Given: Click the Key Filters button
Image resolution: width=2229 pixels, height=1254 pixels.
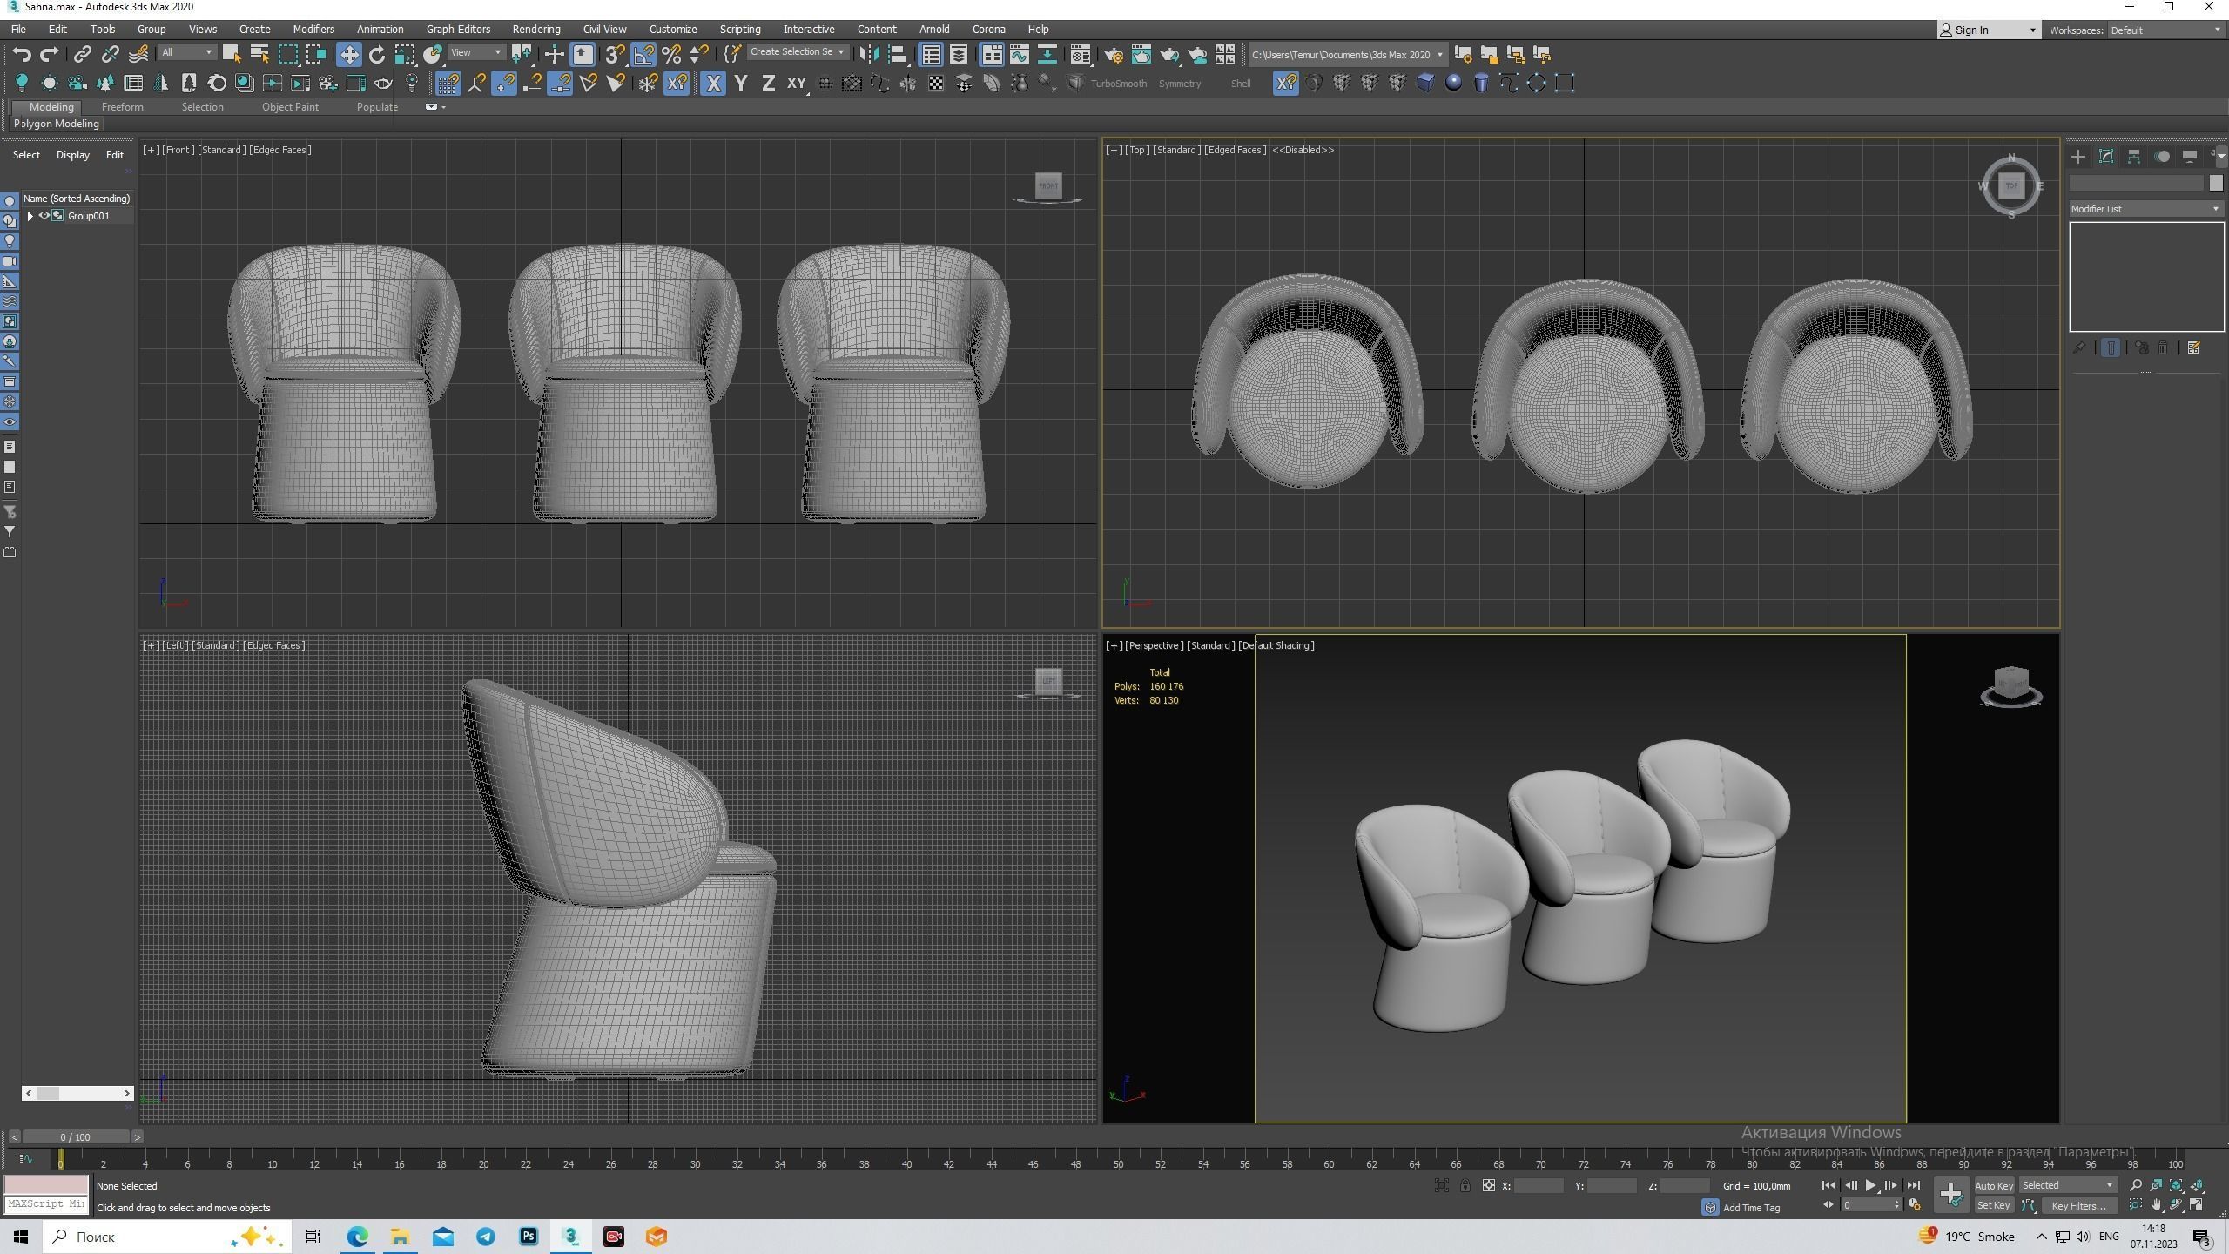Looking at the screenshot, I should pos(2079,1205).
